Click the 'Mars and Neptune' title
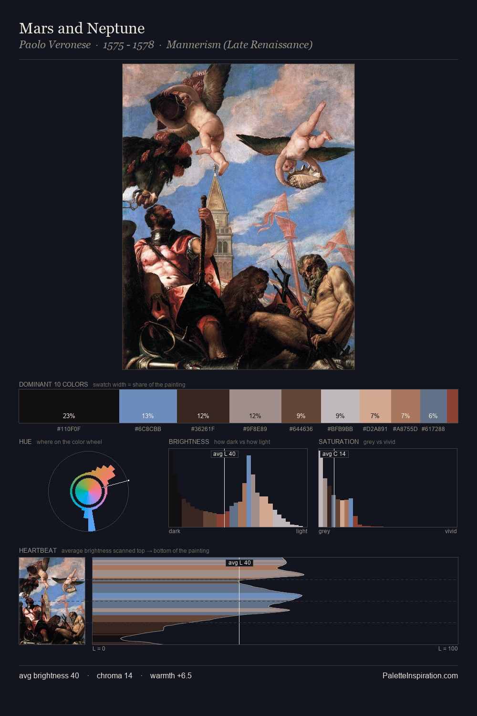This screenshot has height=716, width=477. (x=82, y=28)
